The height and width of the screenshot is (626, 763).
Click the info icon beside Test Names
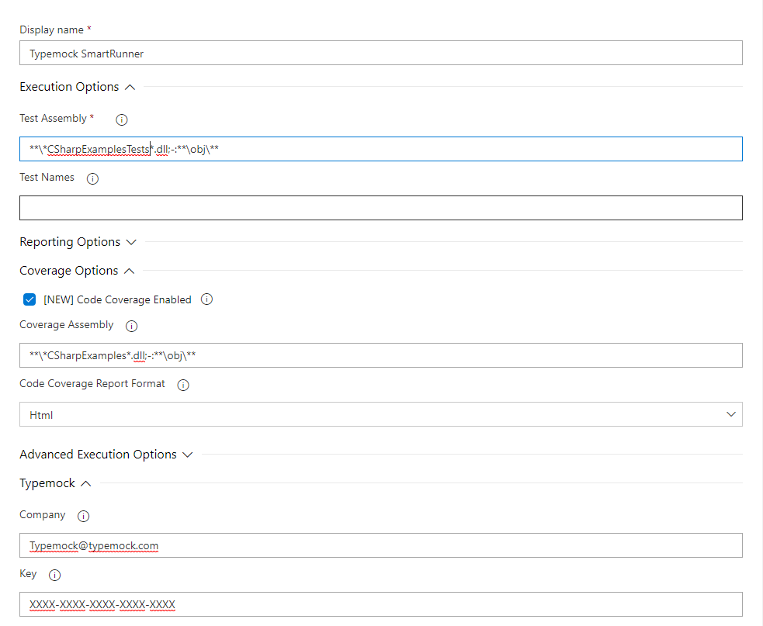(x=93, y=178)
